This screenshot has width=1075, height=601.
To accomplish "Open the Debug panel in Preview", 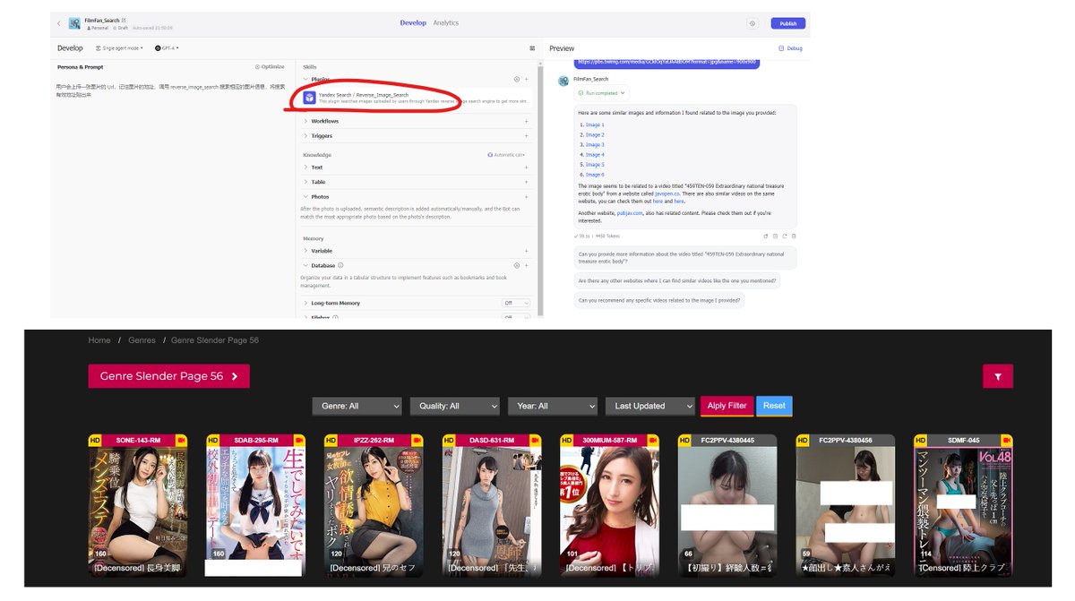I will [x=787, y=47].
